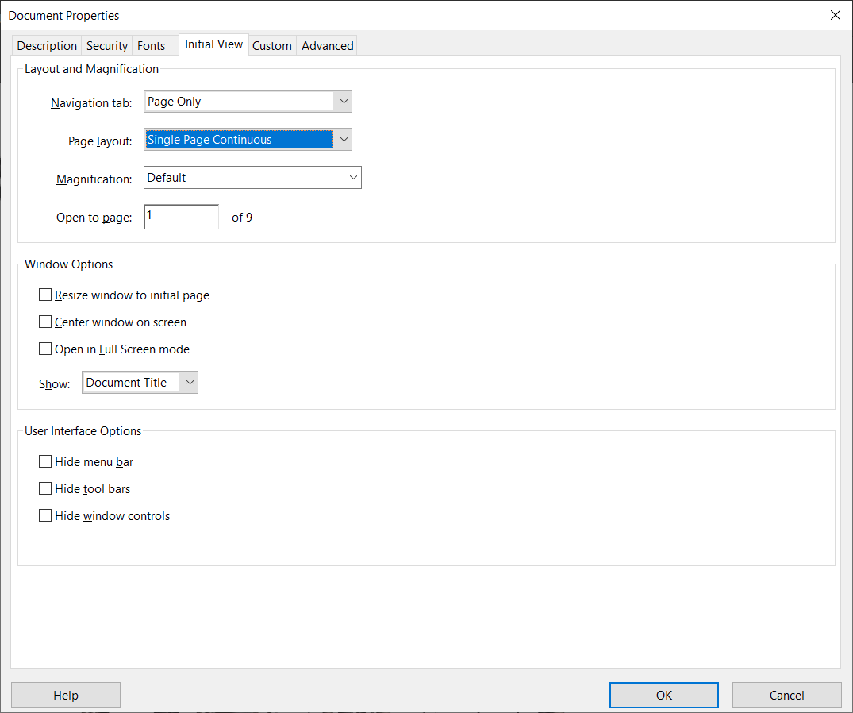Switch to the Advanced tab
This screenshot has height=713, width=853.
(326, 45)
